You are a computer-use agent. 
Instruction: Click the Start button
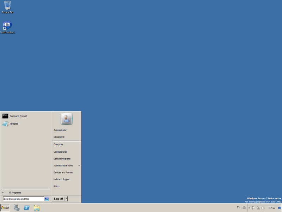coord(5,208)
